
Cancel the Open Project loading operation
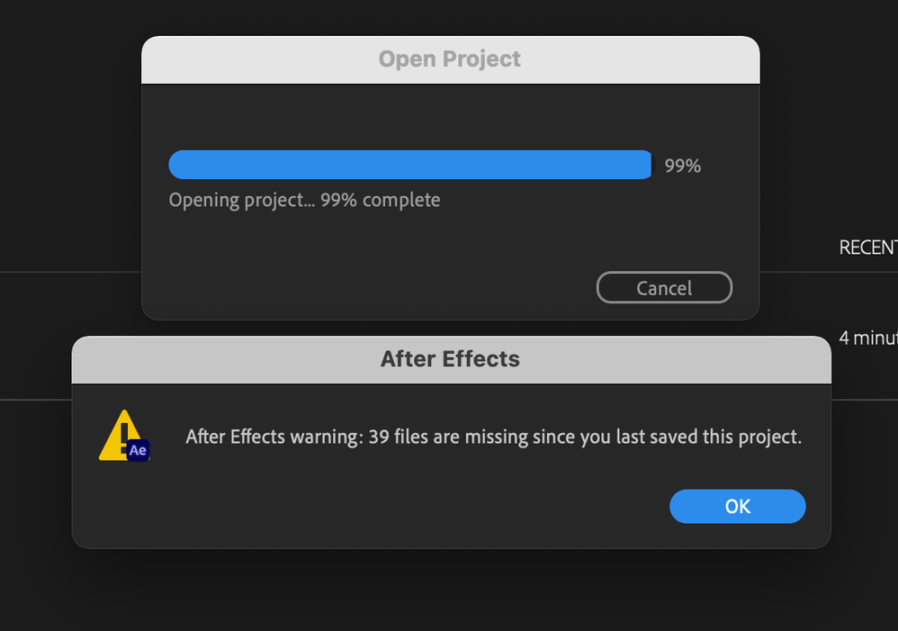point(664,288)
